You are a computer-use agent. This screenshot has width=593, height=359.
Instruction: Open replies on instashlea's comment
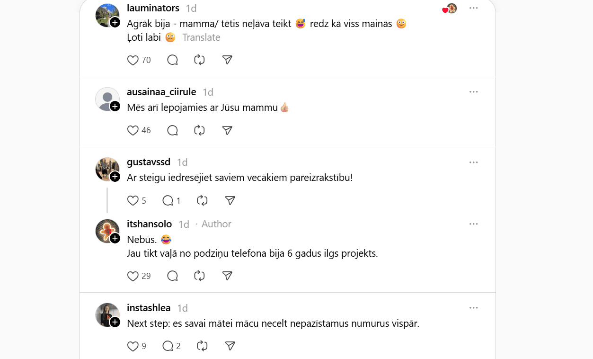pyautogui.click(x=168, y=346)
